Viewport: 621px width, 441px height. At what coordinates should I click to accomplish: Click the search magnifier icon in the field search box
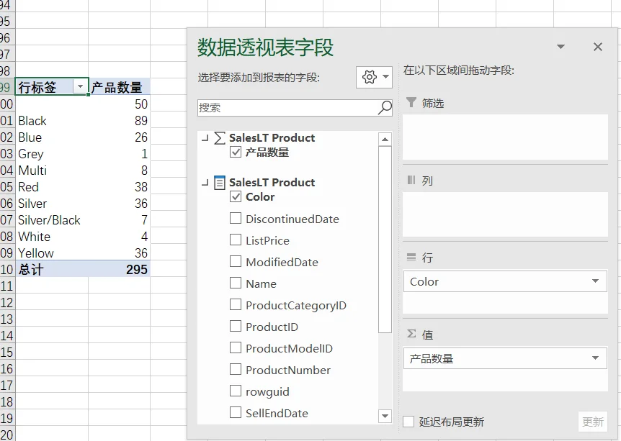tap(385, 107)
